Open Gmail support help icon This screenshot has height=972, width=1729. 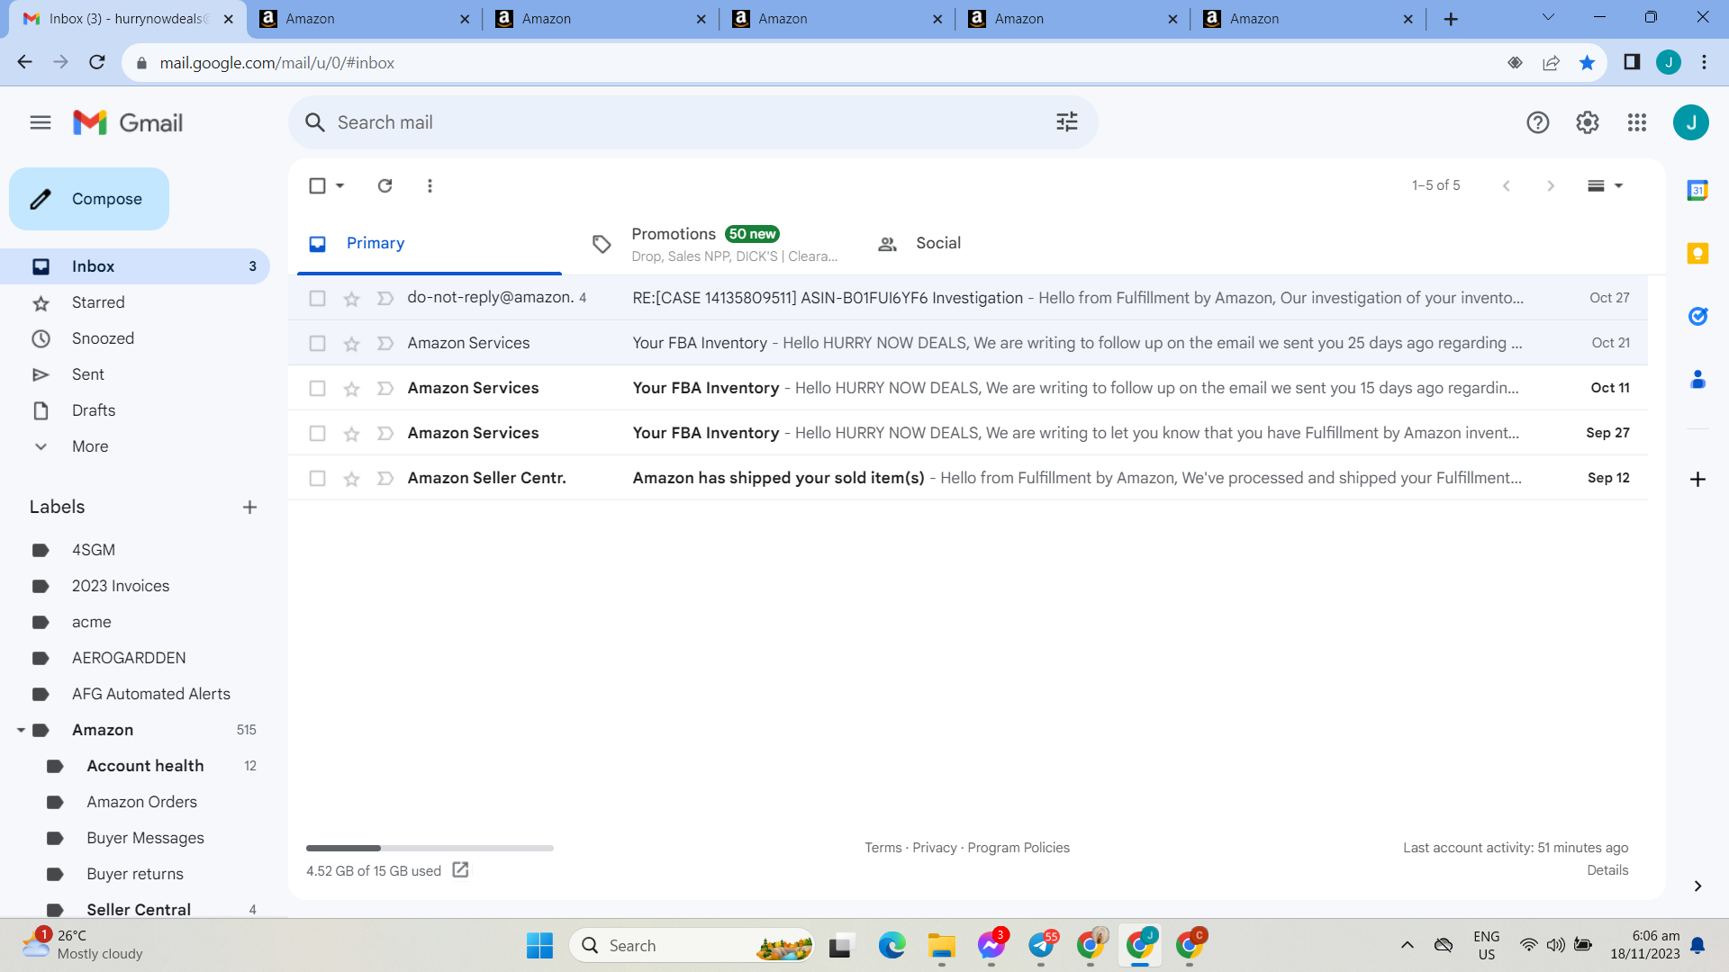1538,122
